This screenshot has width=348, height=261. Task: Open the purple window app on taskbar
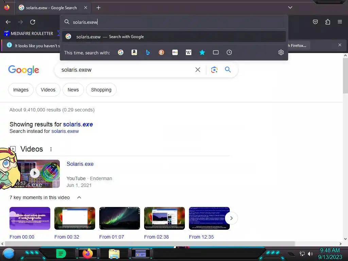click(x=140, y=254)
